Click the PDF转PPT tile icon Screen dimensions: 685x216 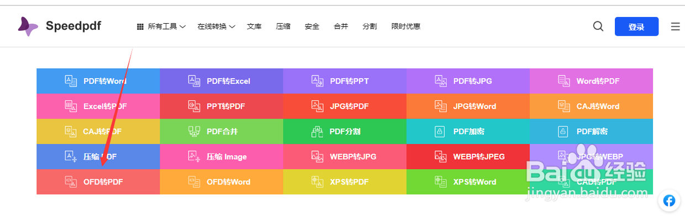pos(317,81)
